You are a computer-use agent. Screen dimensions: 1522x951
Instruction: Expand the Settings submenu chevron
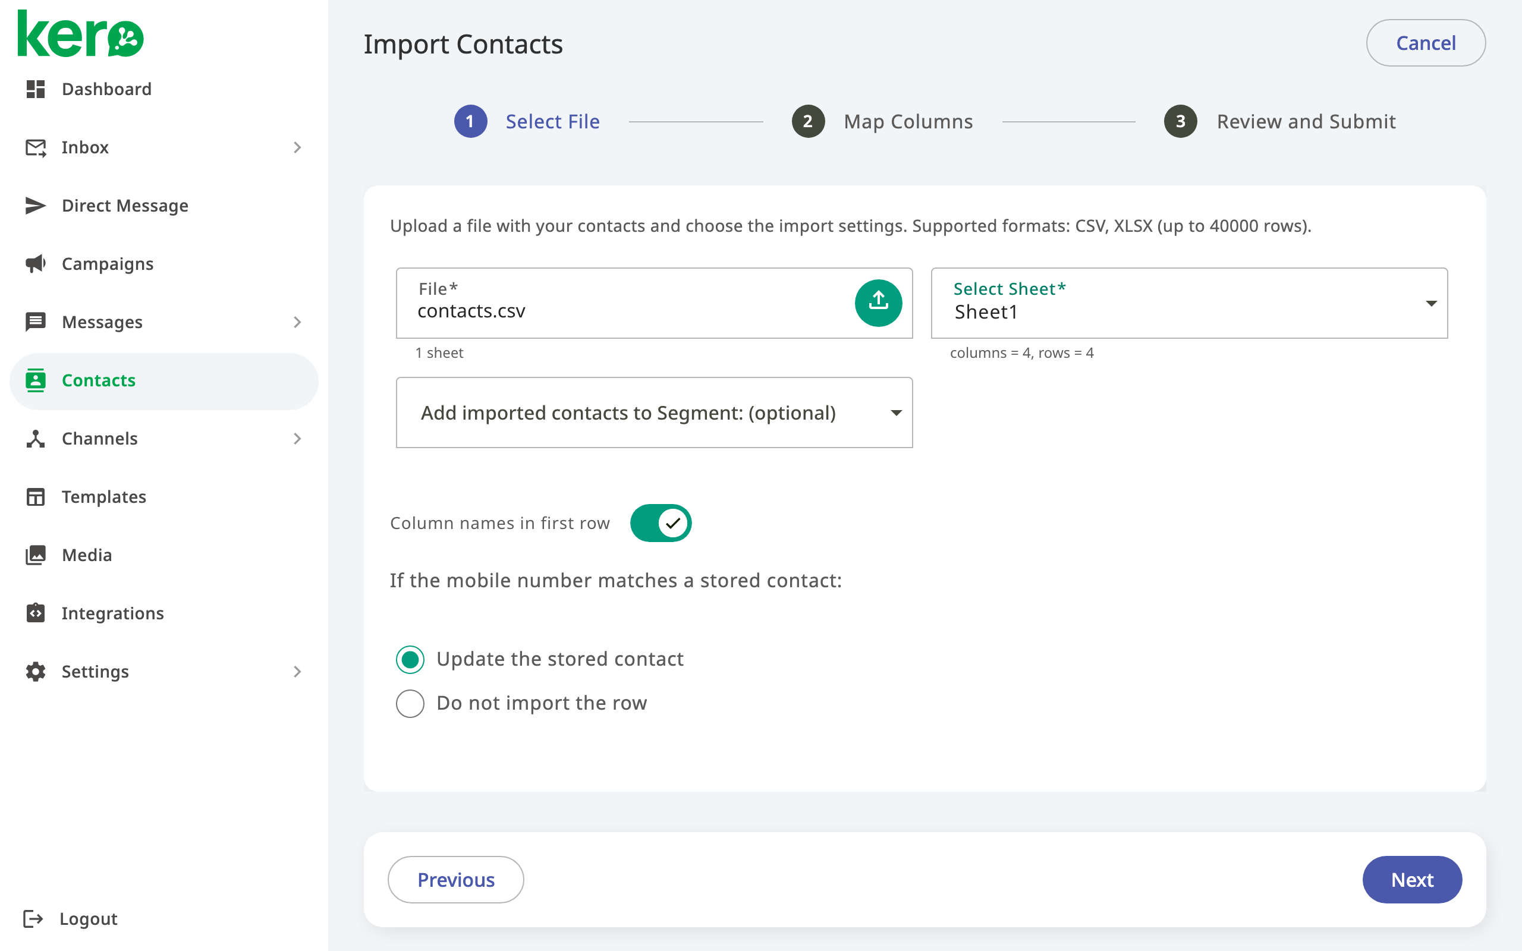[x=297, y=671]
